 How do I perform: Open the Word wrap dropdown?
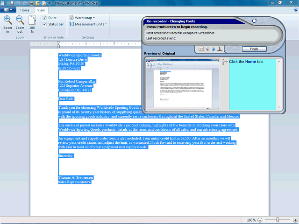pyautogui.click(x=82, y=18)
